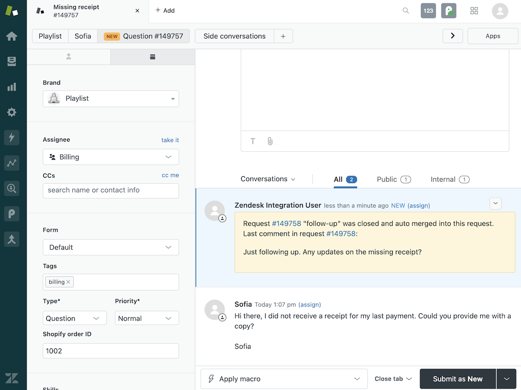Open the Assignee Billing dropdown

click(x=110, y=157)
